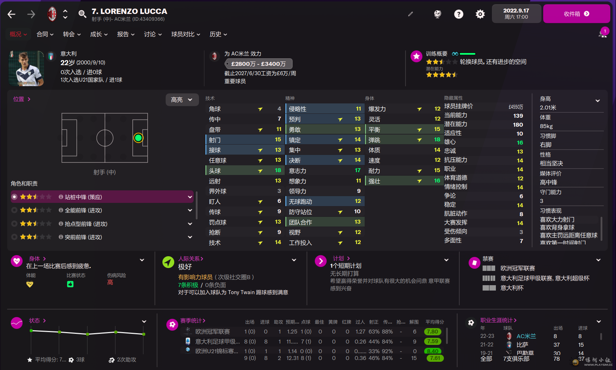Expand the 突前前锋 (进攻) role row
The image size is (616, 370).
190,237
